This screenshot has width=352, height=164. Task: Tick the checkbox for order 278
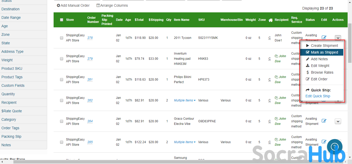[62, 38]
